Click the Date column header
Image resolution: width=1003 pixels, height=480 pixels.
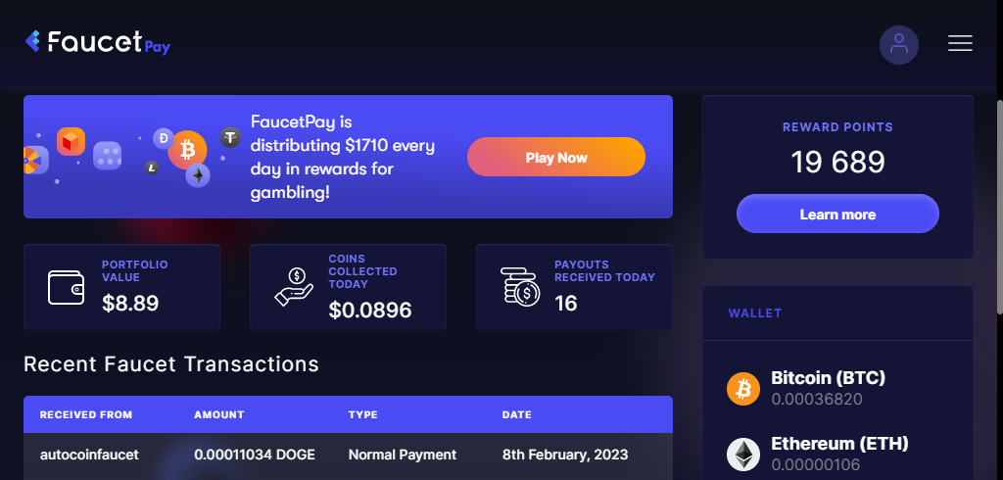coord(517,414)
